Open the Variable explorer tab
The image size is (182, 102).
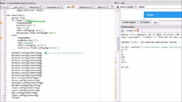(129, 22)
